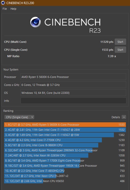Click the Cinebench sphere logo in the header
This screenshot has width=130, height=190.
pyautogui.click(x=35, y=22)
